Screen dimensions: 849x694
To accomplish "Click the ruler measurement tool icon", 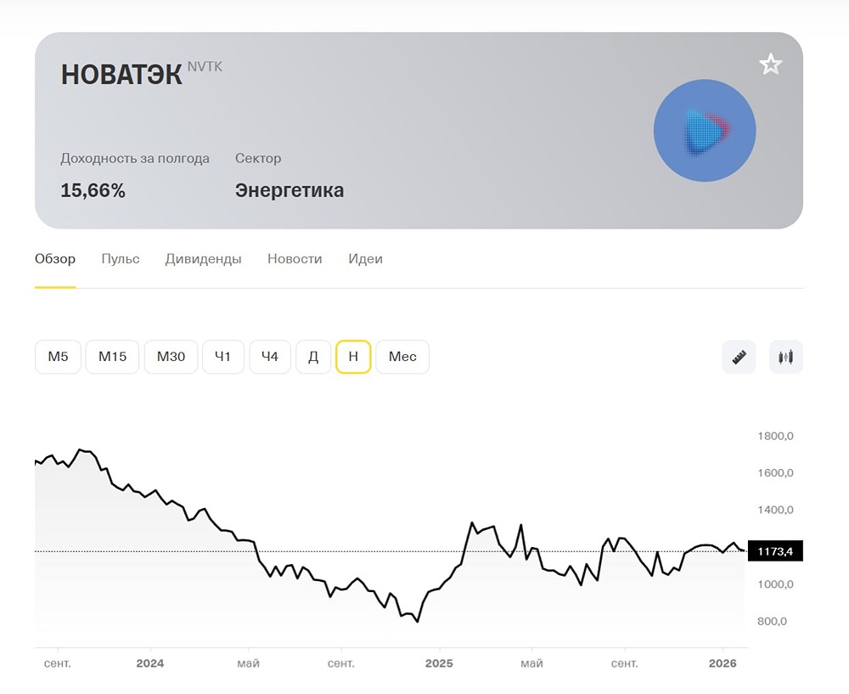I will pos(739,357).
